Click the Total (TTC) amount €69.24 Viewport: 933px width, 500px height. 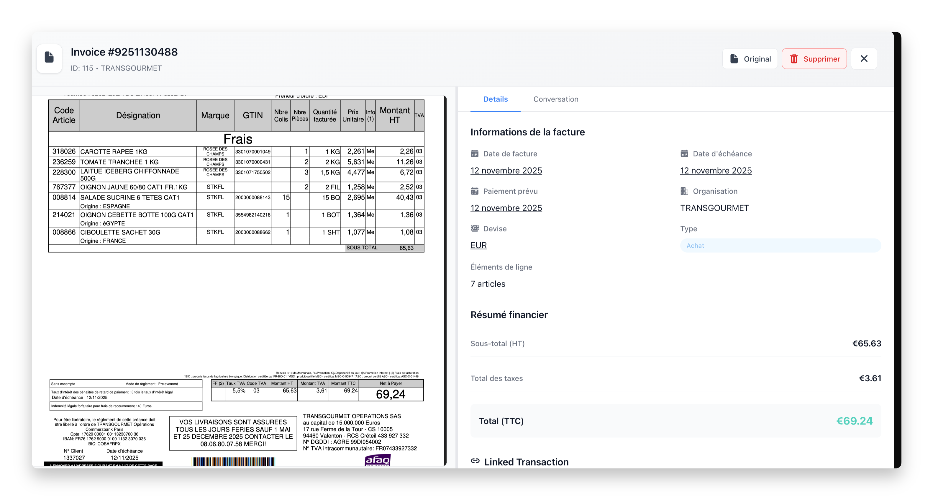pos(854,421)
